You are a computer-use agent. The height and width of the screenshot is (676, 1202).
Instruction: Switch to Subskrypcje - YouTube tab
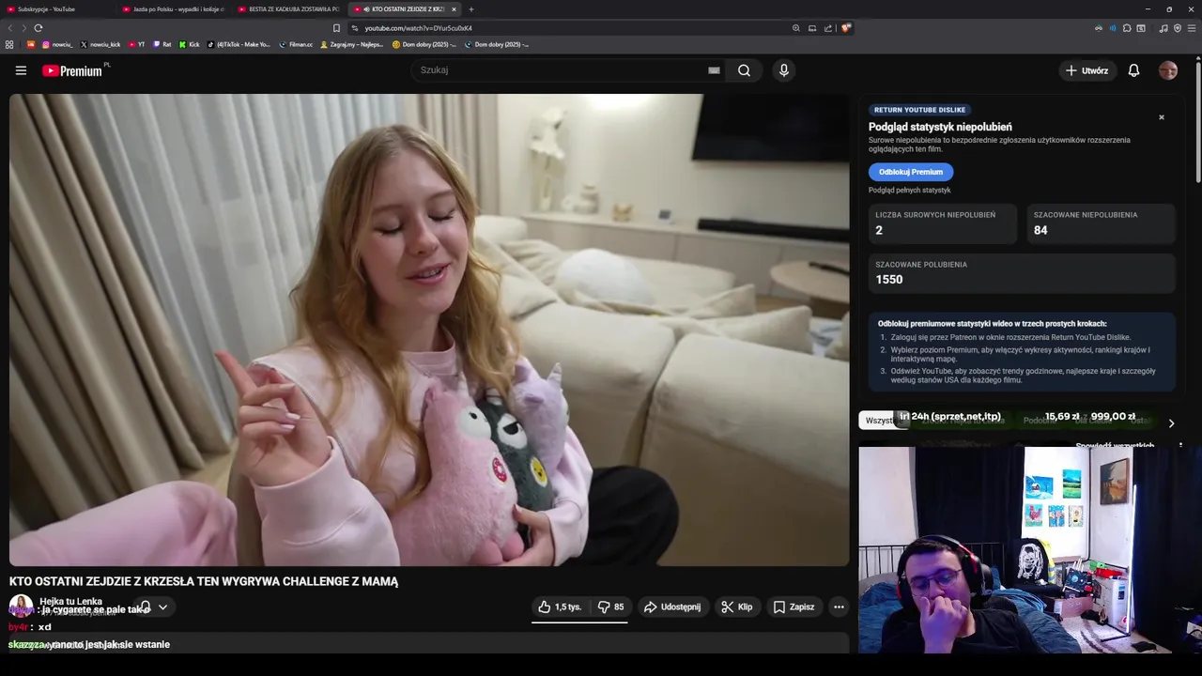pyautogui.click(x=56, y=9)
